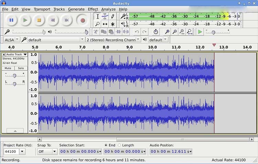This screenshot has height=164, width=258.
Task: Open the Stereo Recording Channels dropdown
Action: 113,40
